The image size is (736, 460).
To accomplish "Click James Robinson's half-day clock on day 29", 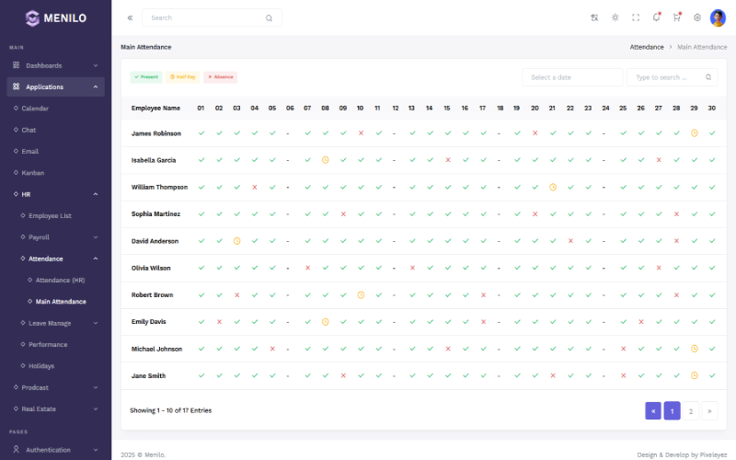I will (695, 133).
